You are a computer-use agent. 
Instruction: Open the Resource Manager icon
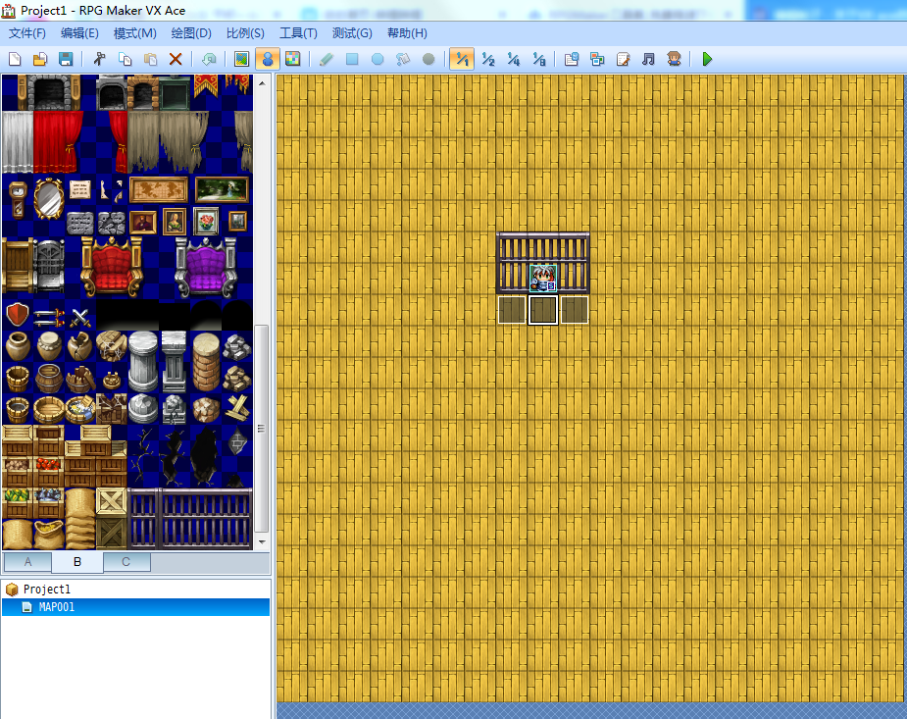[597, 59]
